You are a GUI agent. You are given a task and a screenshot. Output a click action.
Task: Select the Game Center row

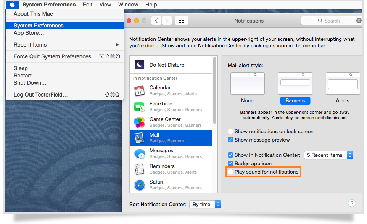coord(171,122)
